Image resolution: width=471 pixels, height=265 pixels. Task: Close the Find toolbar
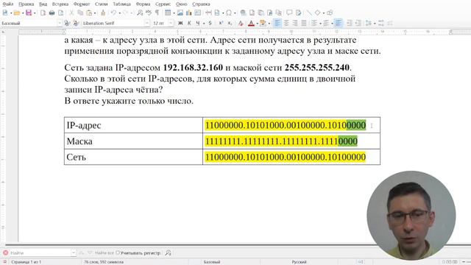tap(5, 252)
